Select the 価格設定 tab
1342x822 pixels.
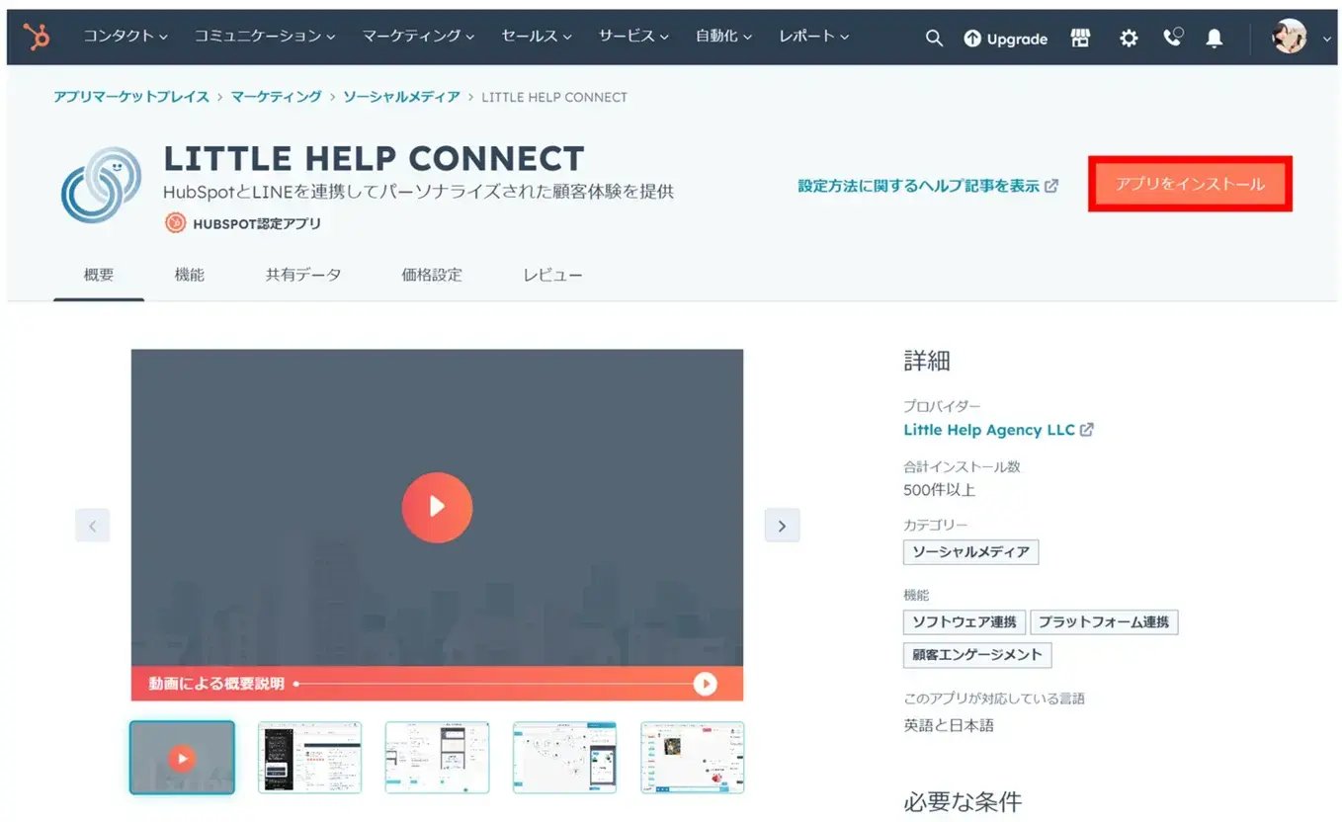432,275
